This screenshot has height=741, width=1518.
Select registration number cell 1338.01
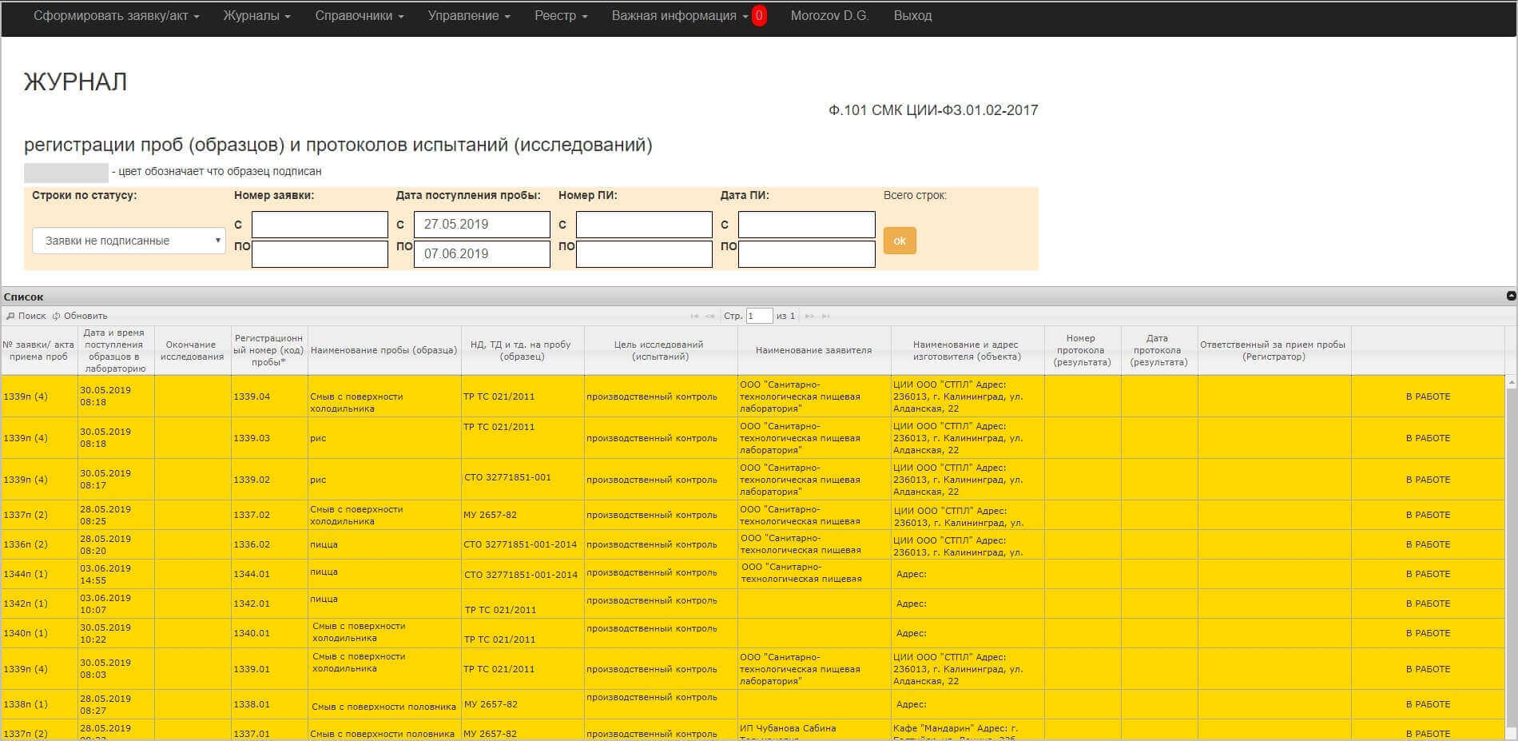click(x=268, y=704)
